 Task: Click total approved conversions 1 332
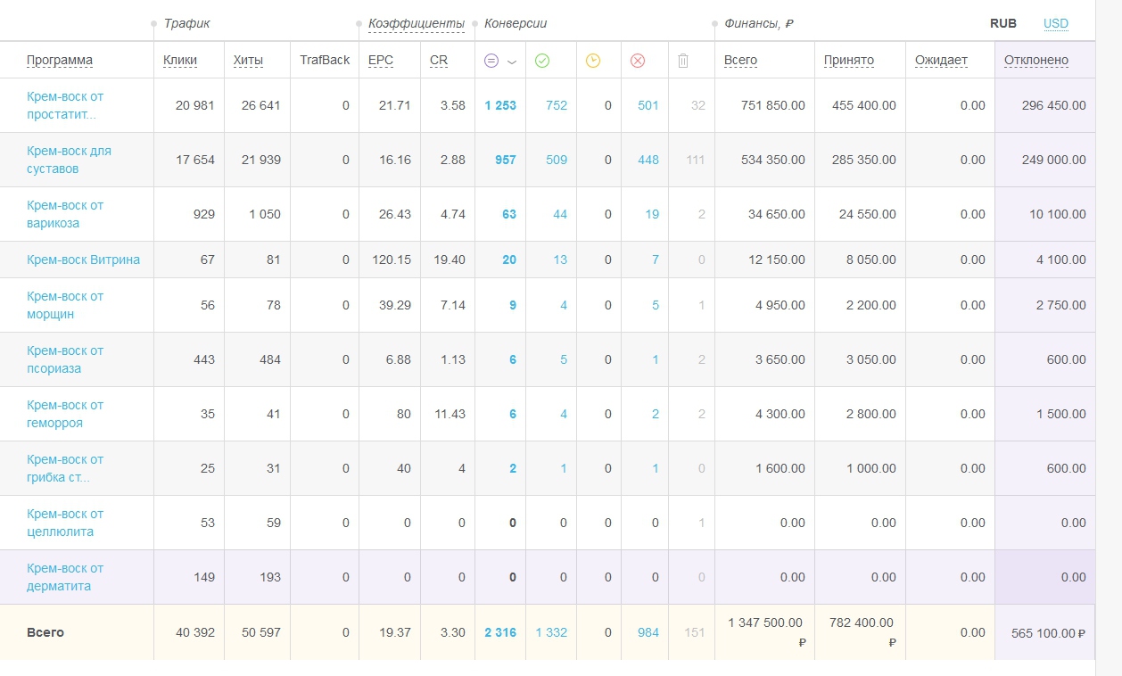pyautogui.click(x=551, y=632)
